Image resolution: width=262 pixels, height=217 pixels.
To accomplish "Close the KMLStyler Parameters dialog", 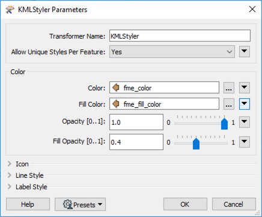I will [x=252, y=9].
